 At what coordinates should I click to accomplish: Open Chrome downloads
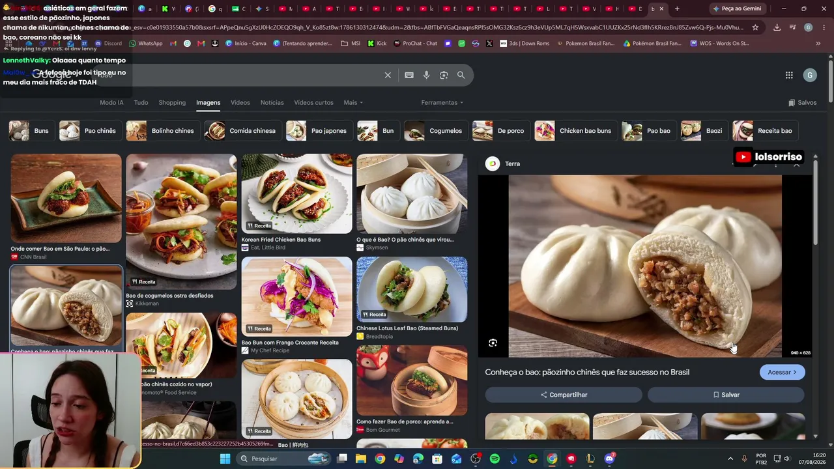(777, 27)
